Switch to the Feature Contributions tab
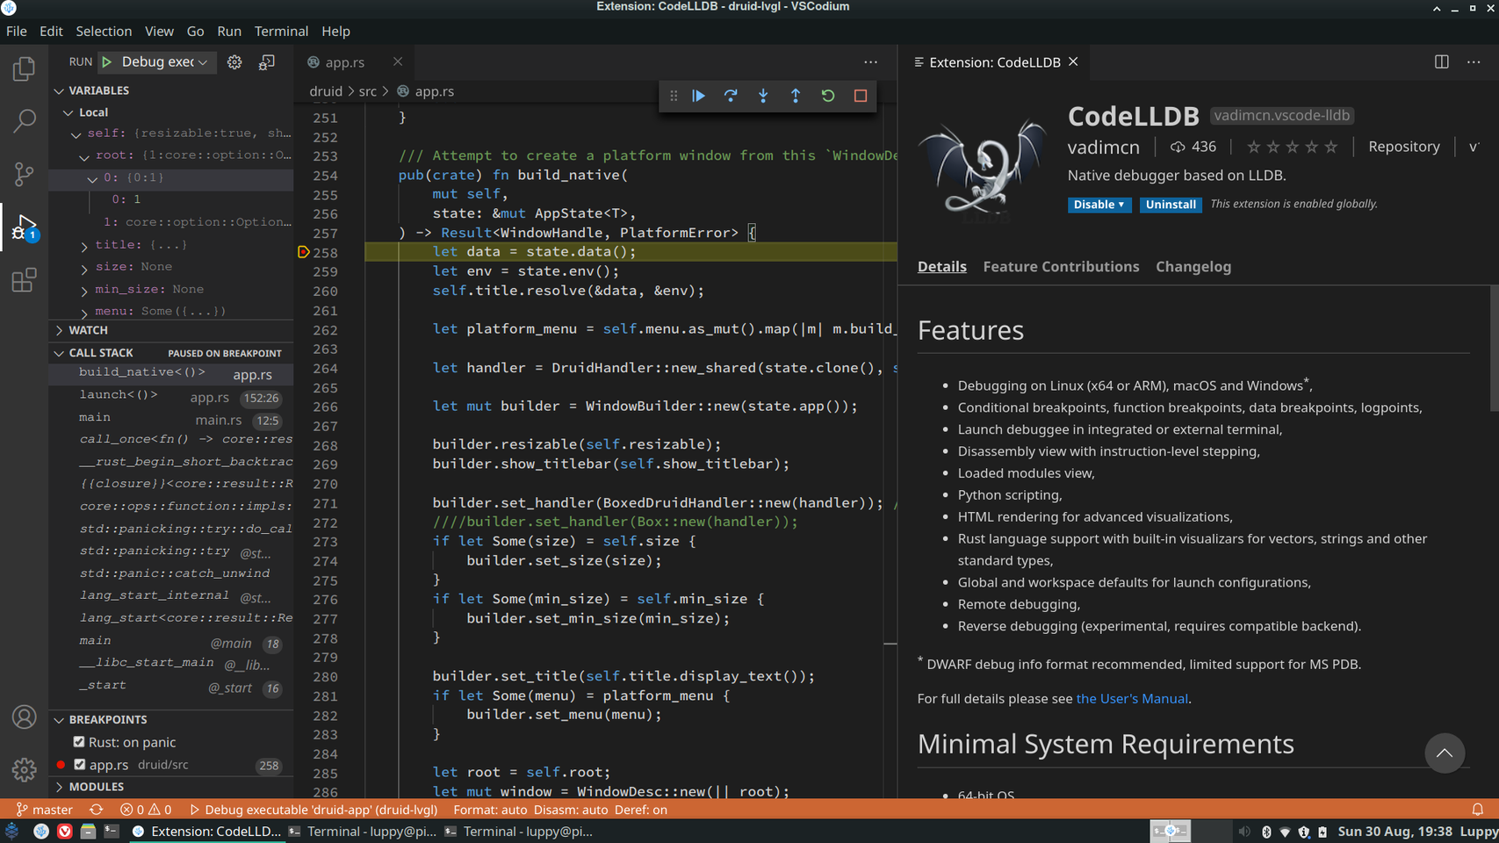Screen dimensions: 1499x843 [1061, 267]
